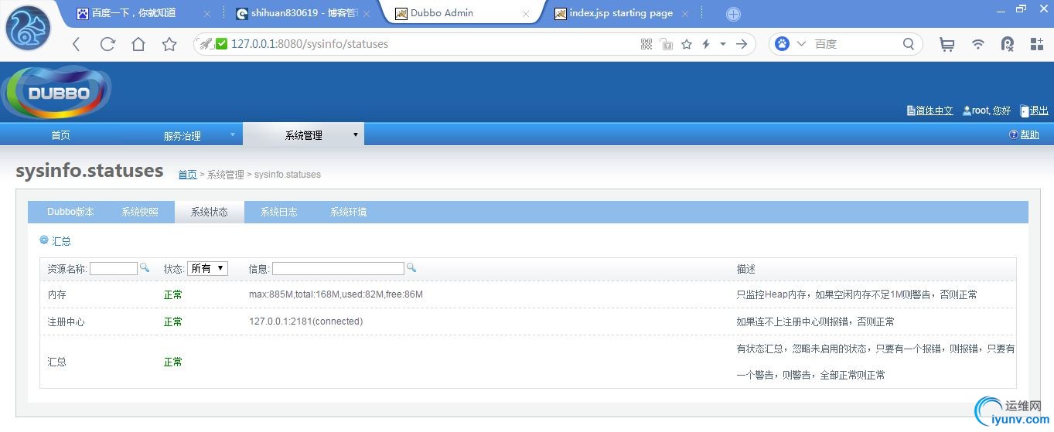This screenshot has height=432, width=1054.
Task: Click the 正常 status in 内存 row
Action: (x=173, y=294)
